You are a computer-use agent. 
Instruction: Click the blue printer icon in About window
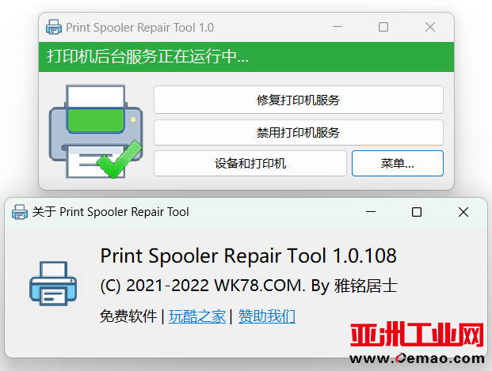tap(53, 283)
